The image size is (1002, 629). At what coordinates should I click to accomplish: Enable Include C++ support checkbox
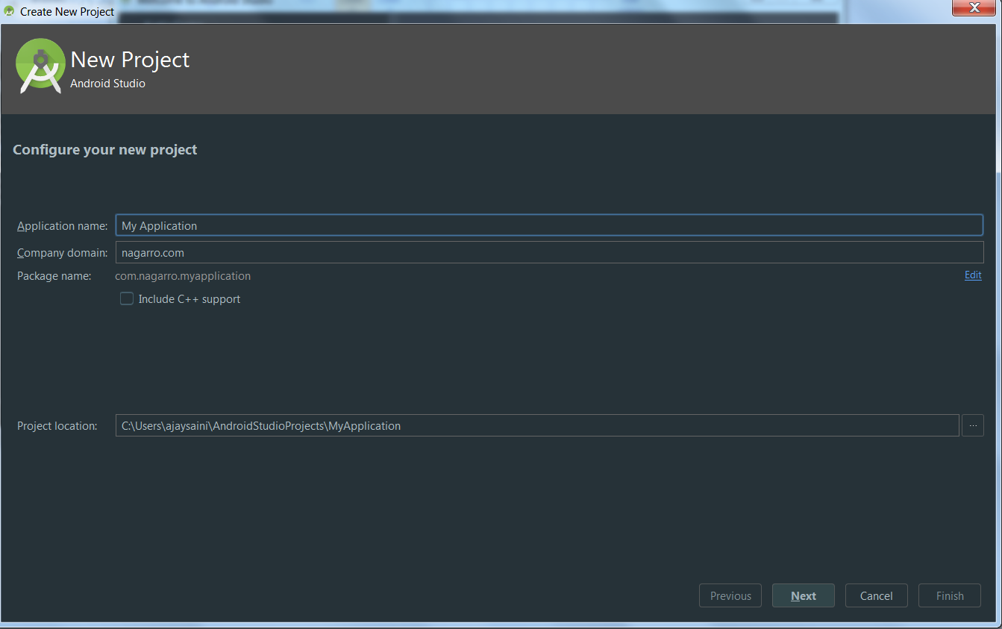tap(127, 299)
